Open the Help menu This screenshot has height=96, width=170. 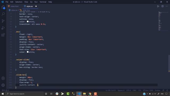(x=50, y=2)
